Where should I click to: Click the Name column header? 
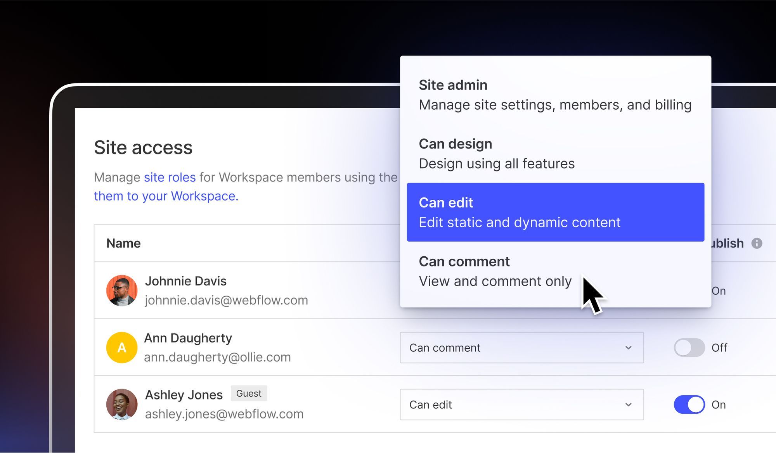123,243
